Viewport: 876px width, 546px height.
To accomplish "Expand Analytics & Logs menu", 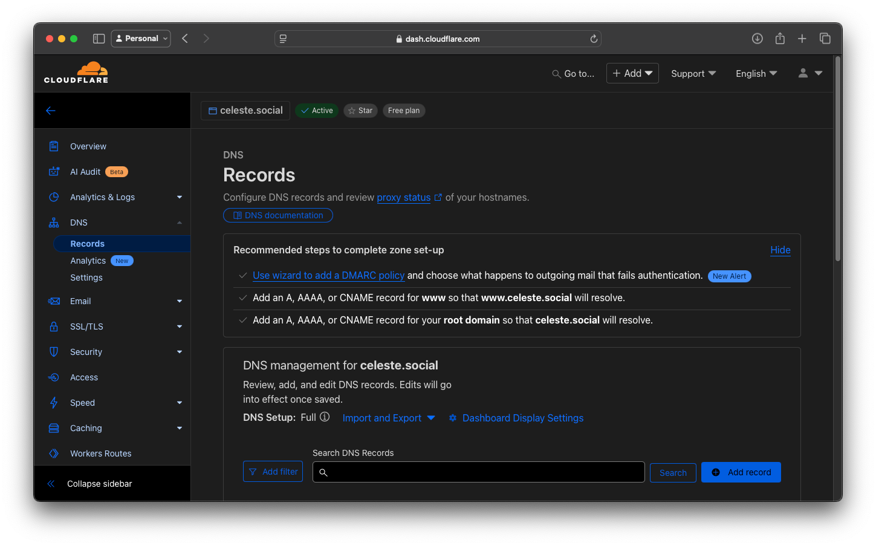I will tap(180, 197).
